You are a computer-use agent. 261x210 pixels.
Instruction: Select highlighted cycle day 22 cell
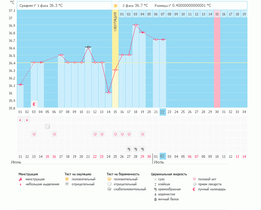(162, 112)
